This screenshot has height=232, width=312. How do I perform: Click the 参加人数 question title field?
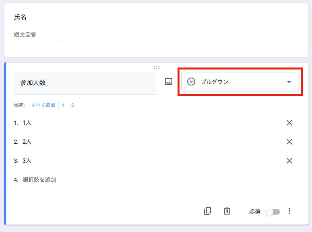pyautogui.click(x=85, y=83)
